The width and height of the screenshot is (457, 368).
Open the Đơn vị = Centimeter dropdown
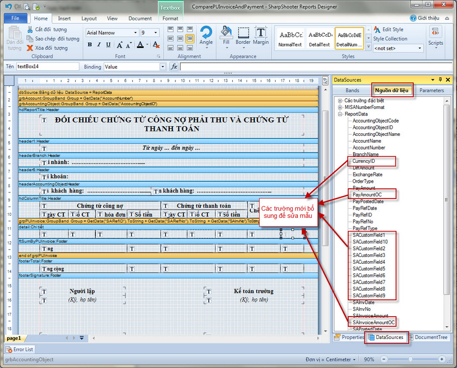[x=330, y=359]
